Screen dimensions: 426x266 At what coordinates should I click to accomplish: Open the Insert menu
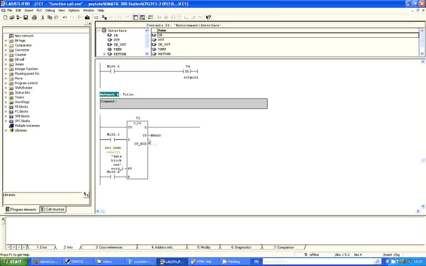(29, 11)
